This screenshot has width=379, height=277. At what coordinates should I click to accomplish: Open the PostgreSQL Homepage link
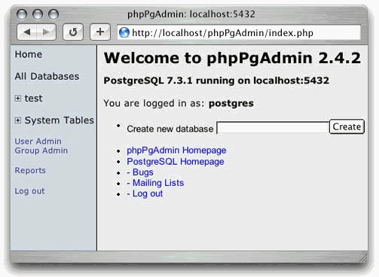pyautogui.click(x=176, y=162)
